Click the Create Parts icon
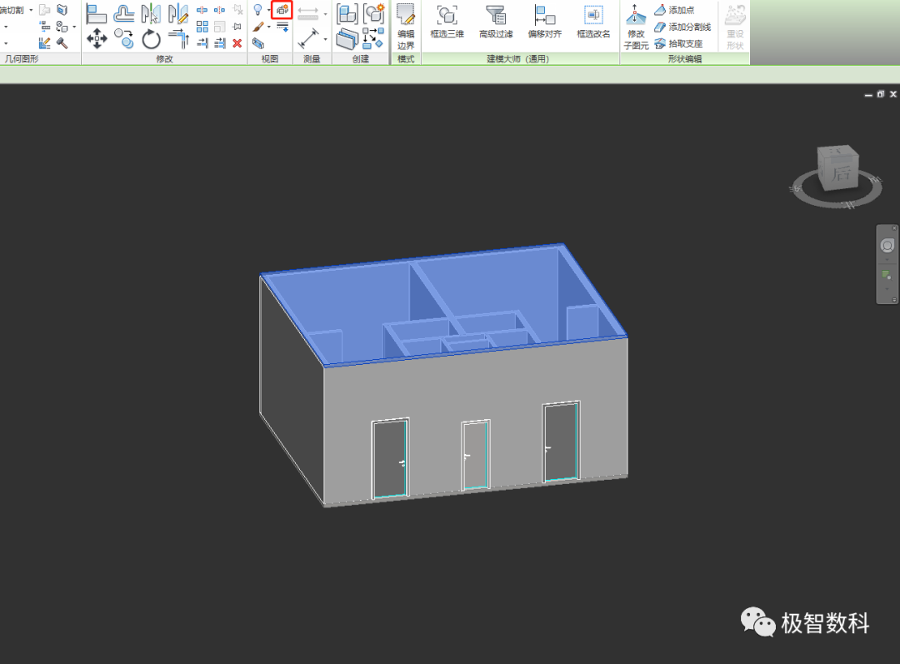Image resolution: width=900 pixels, height=664 pixels. (347, 38)
